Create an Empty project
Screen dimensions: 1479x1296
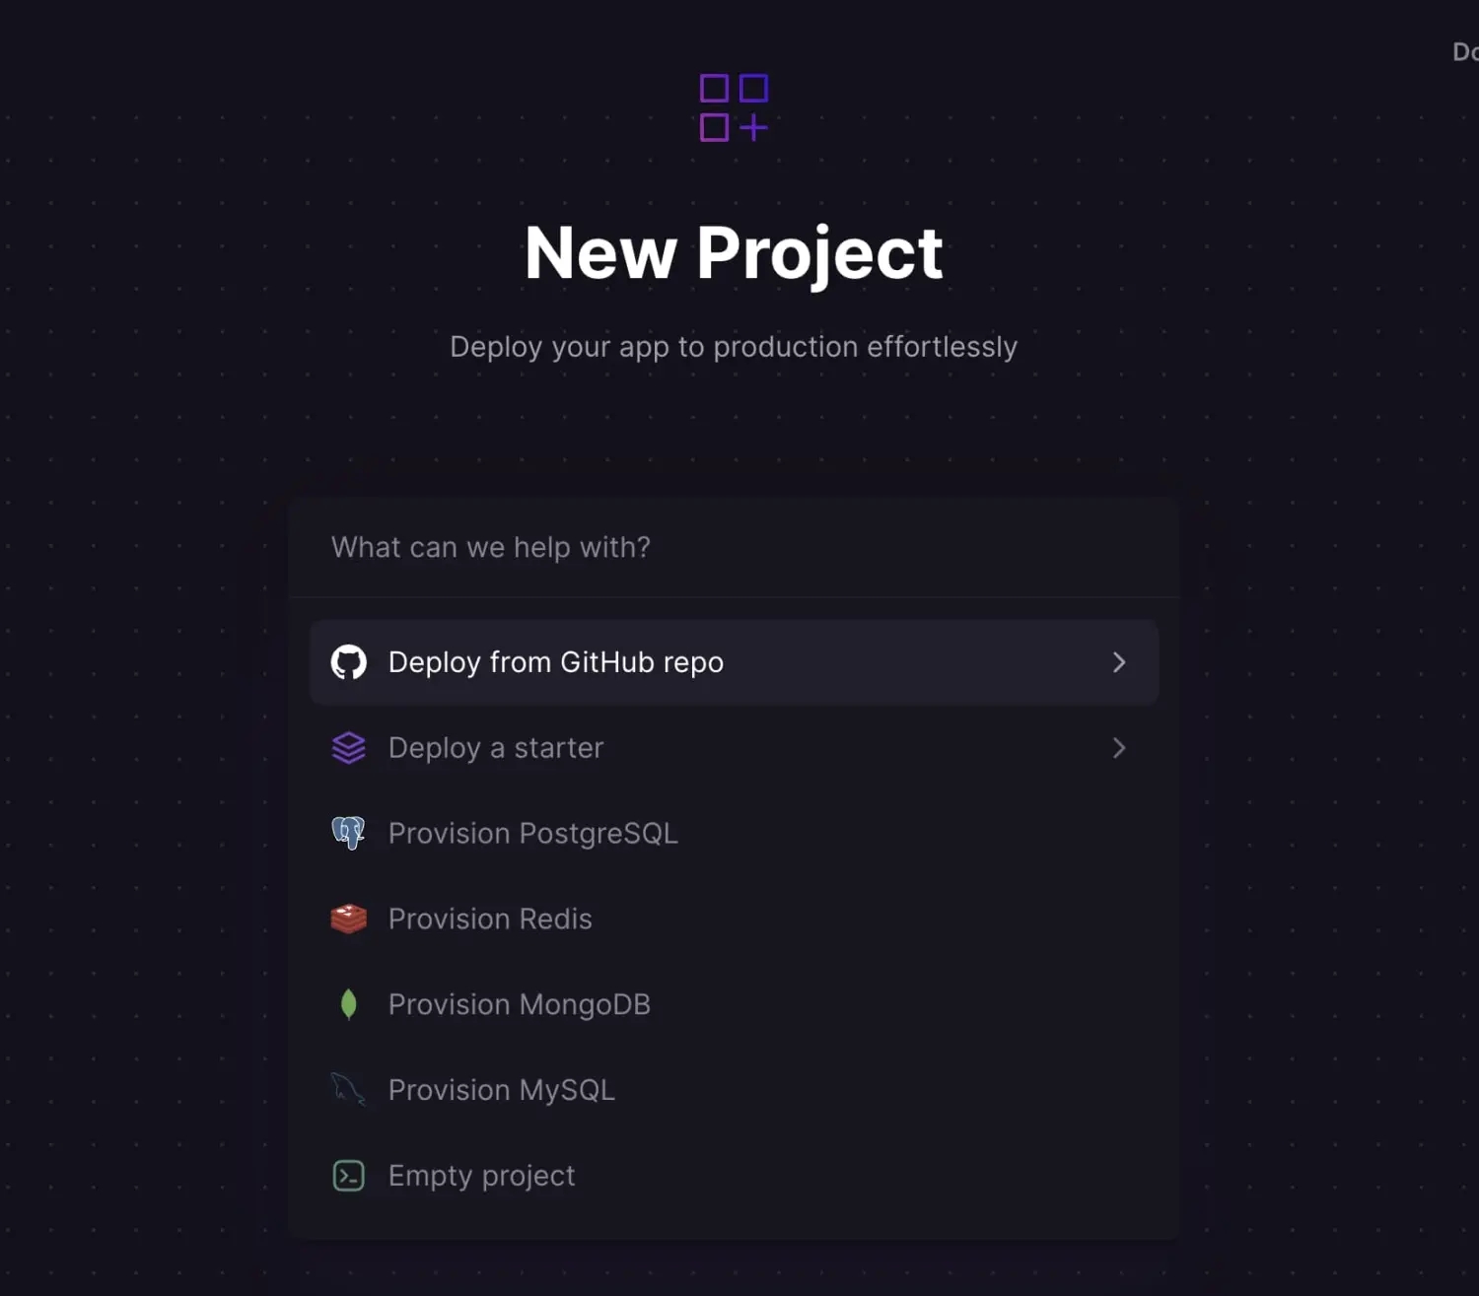click(x=734, y=1176)
